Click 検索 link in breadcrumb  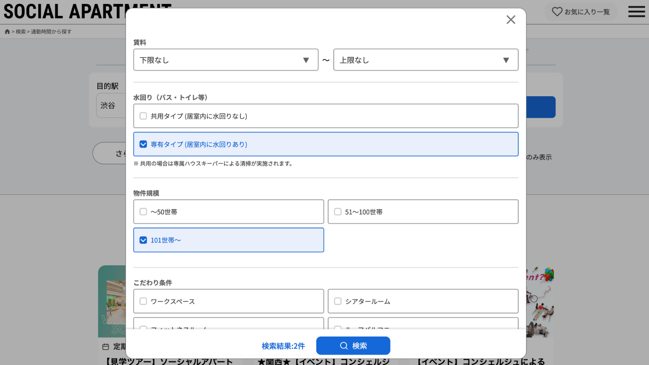21,32
